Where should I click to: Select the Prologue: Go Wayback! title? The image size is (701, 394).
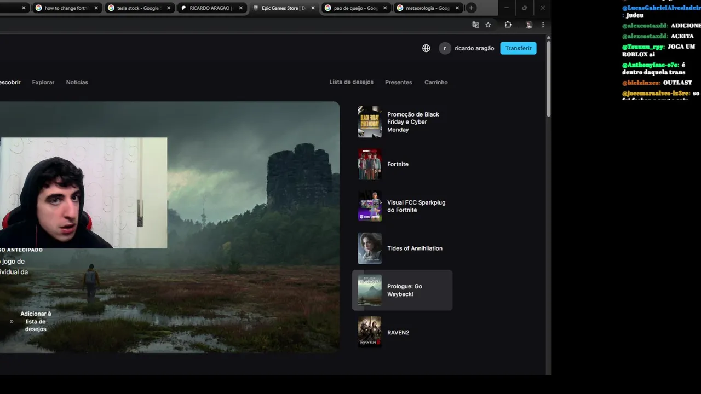point(404,290)
